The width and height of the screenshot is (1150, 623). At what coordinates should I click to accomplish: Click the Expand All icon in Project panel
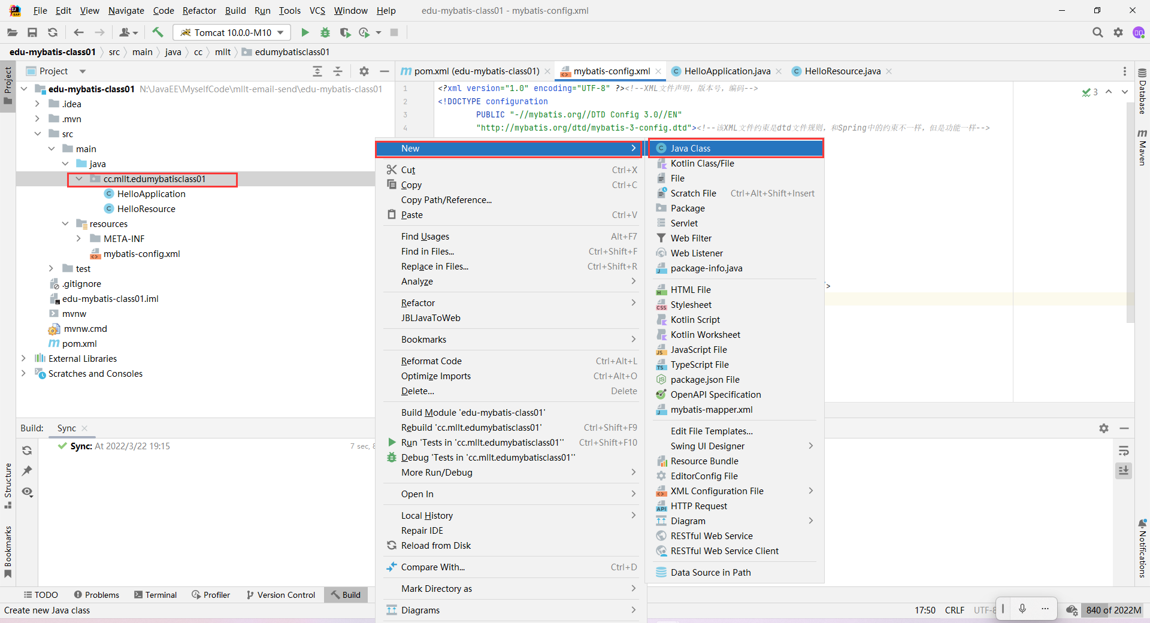point(317,71)
